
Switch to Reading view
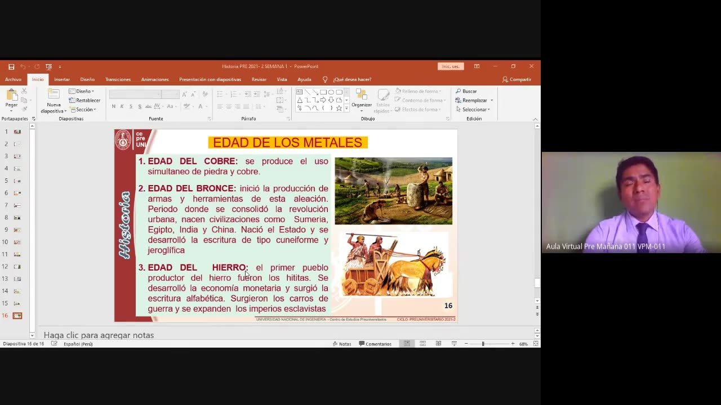pos(438,344)
